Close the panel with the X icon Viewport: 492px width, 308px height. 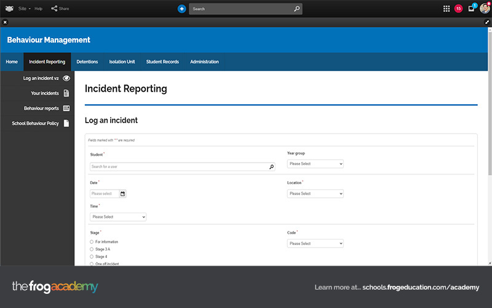pyautogui.click(x=5, y=22)
